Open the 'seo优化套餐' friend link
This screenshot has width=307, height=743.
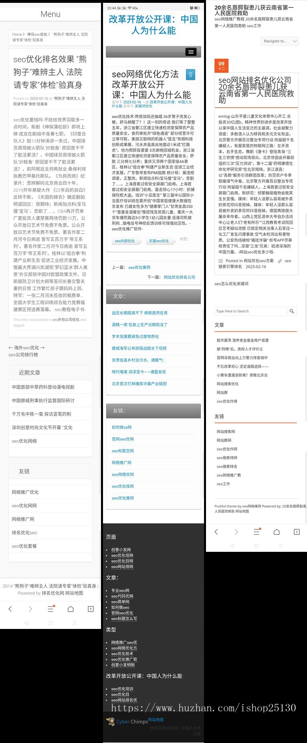point(24,546)
